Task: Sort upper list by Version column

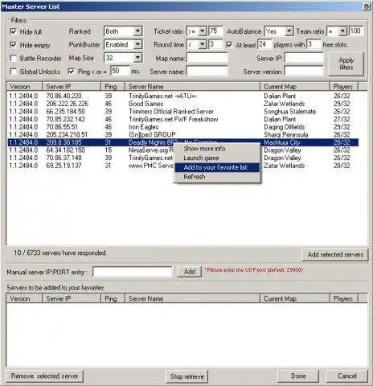Action: [x=24, y=87]
